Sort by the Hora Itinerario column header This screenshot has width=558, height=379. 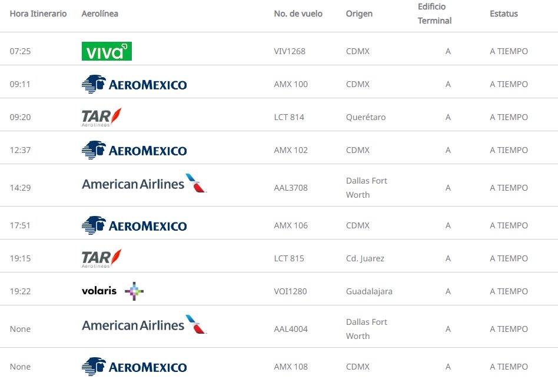pos(38,14)
